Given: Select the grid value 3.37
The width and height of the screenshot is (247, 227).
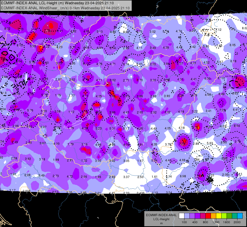Looking at the screenshot, I should pyautogui.click(x=126, y=177).
